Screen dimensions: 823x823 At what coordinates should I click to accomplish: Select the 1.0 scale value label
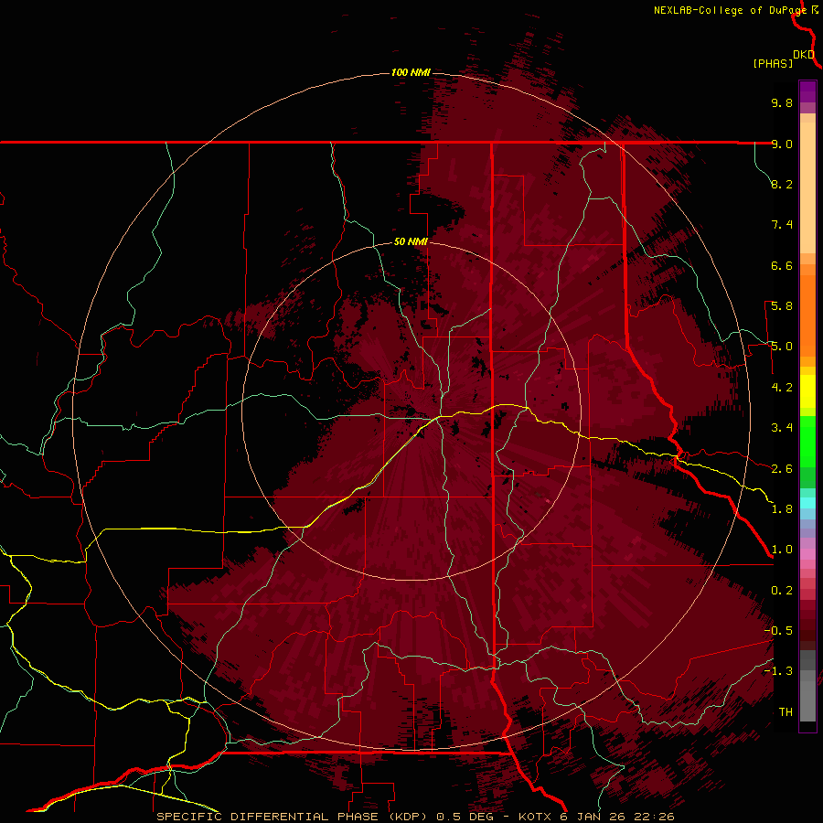[782, 550]
